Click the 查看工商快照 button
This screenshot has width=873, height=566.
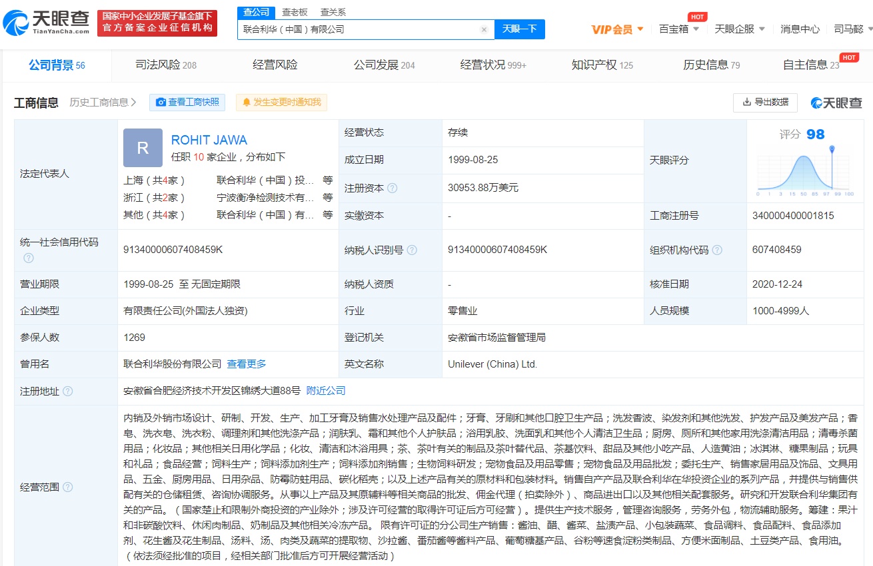tap(187, 102)
